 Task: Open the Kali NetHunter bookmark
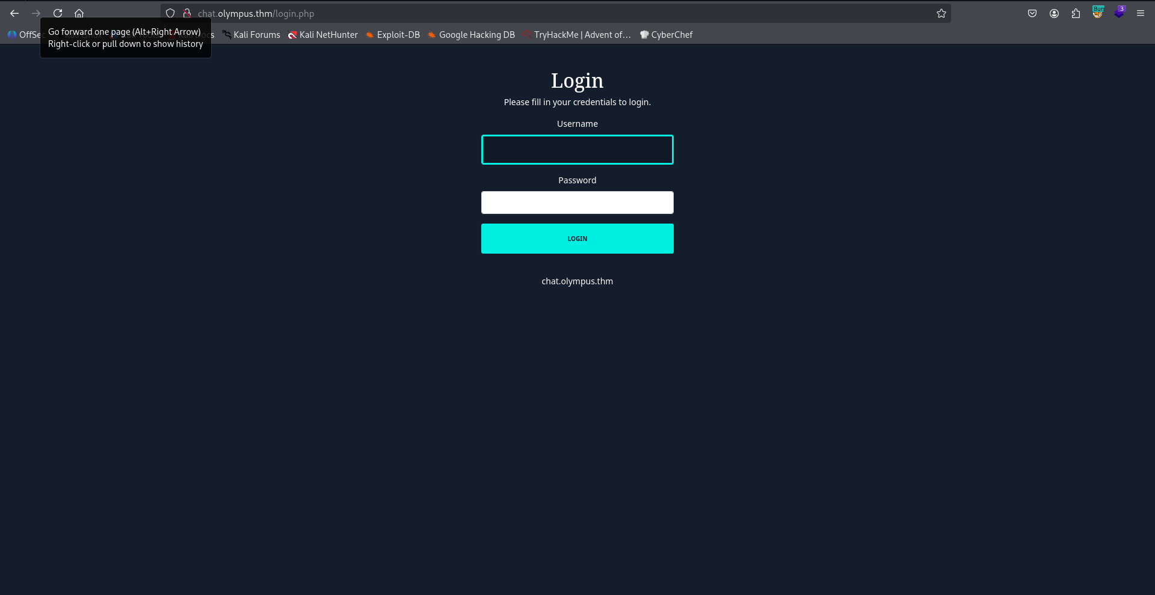(x=322, y=35)
